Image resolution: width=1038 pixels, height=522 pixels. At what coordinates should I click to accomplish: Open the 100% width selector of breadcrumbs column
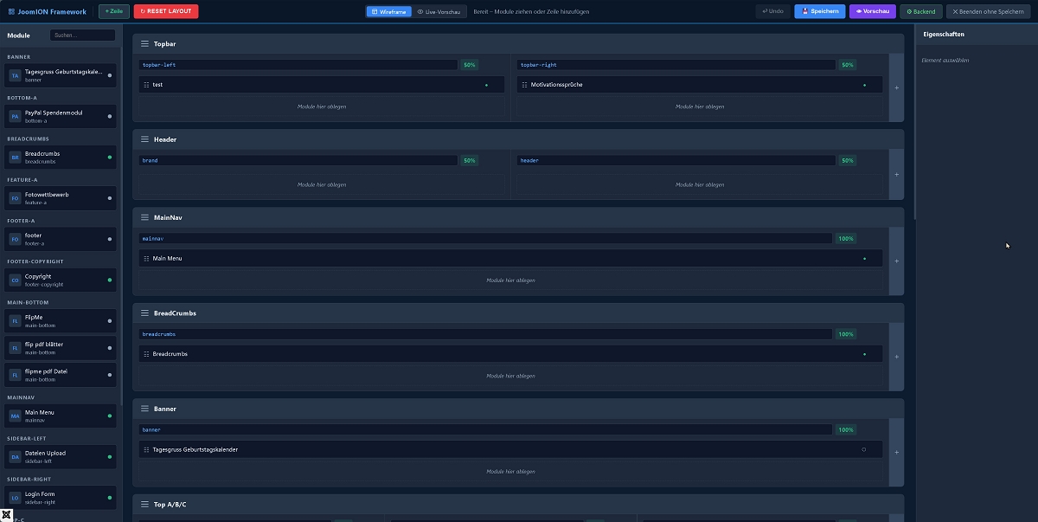(x=846, y=334)
